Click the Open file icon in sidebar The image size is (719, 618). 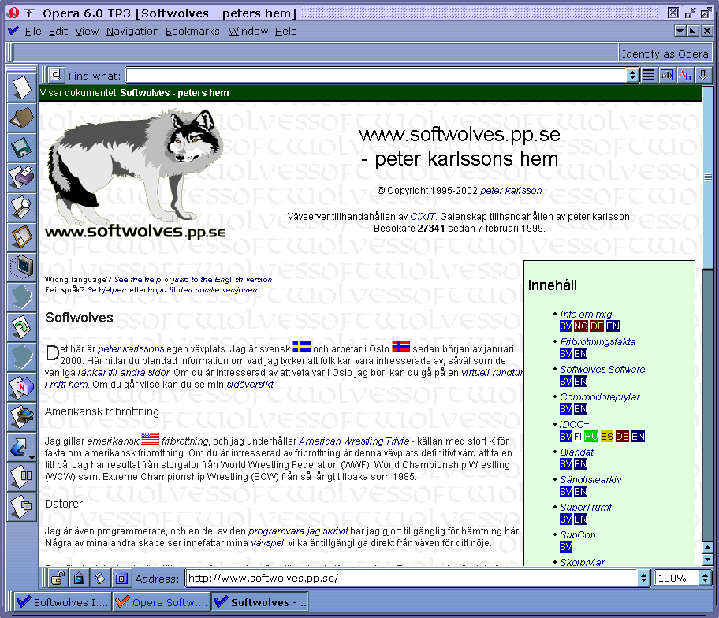coord(21,117)
